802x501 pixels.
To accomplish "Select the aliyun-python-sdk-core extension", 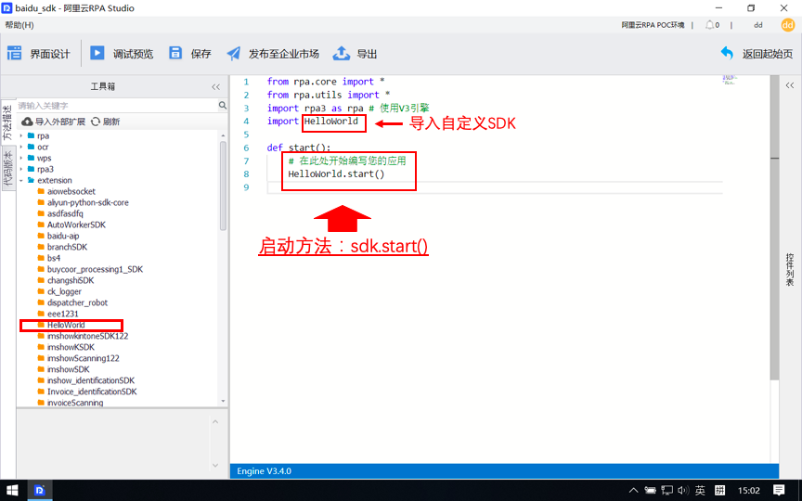I will pyautogui.click(x=87, y=203).
